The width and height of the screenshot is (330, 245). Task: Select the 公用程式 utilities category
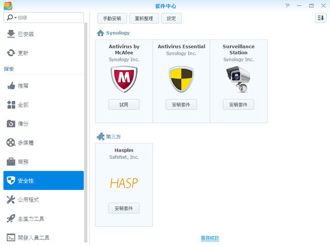[x=44, y=200]
